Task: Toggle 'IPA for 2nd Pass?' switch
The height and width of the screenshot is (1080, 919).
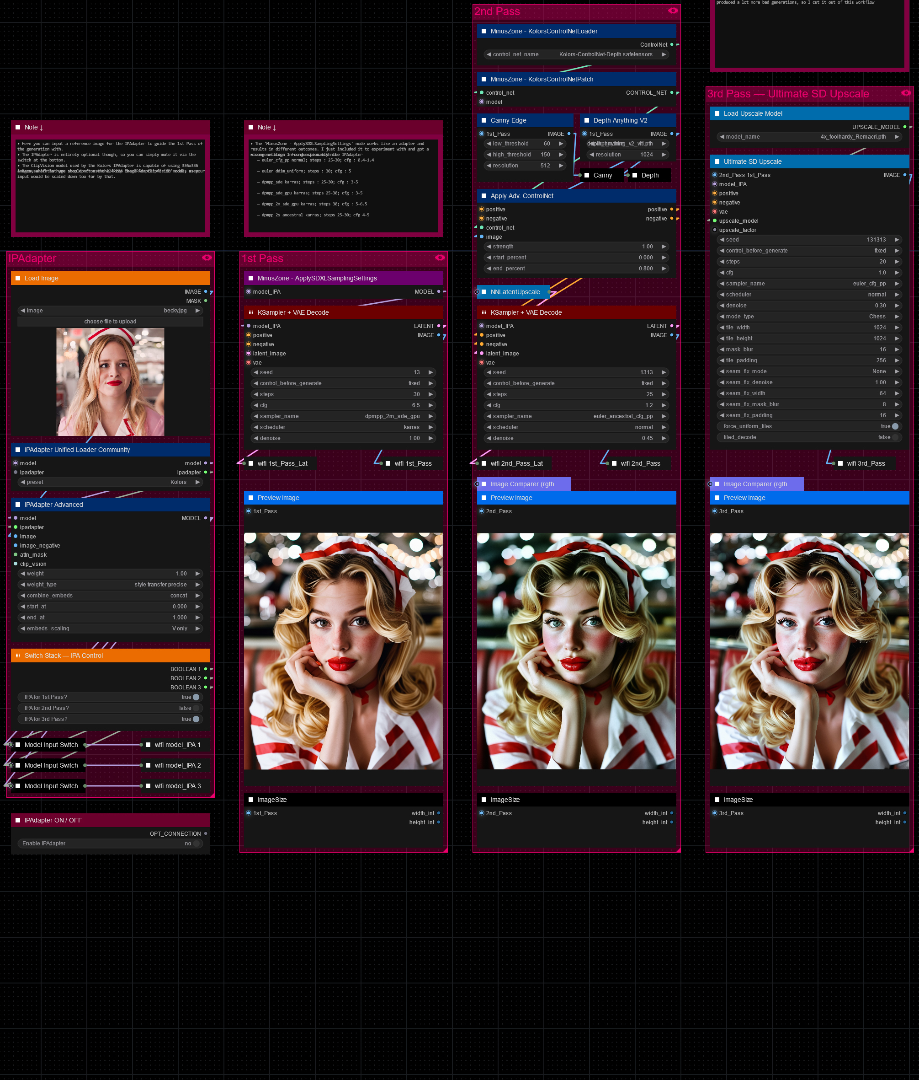Action: tap(196, 708)
